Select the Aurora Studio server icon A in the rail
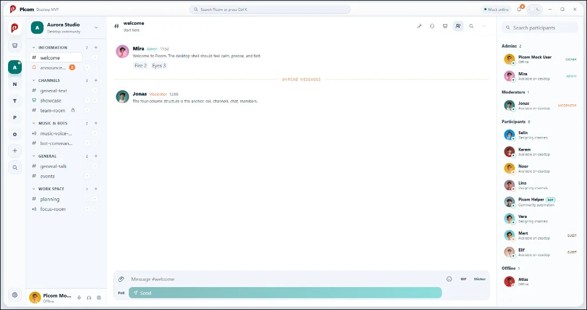Image resolution: width=587 pixels, height=310 pixels. pos(15,68)
